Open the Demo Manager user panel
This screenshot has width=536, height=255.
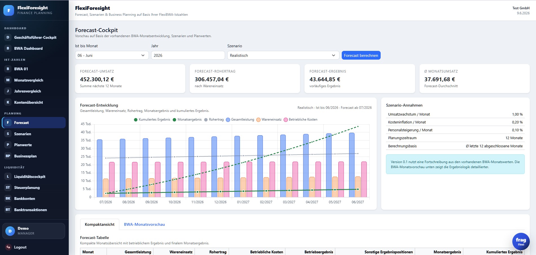(34, 231)
